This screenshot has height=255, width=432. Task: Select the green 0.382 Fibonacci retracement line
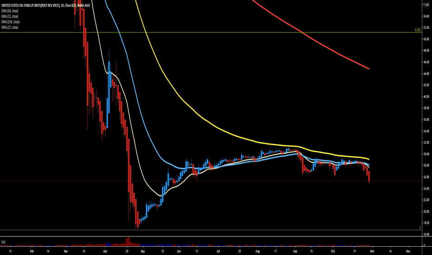211,32
